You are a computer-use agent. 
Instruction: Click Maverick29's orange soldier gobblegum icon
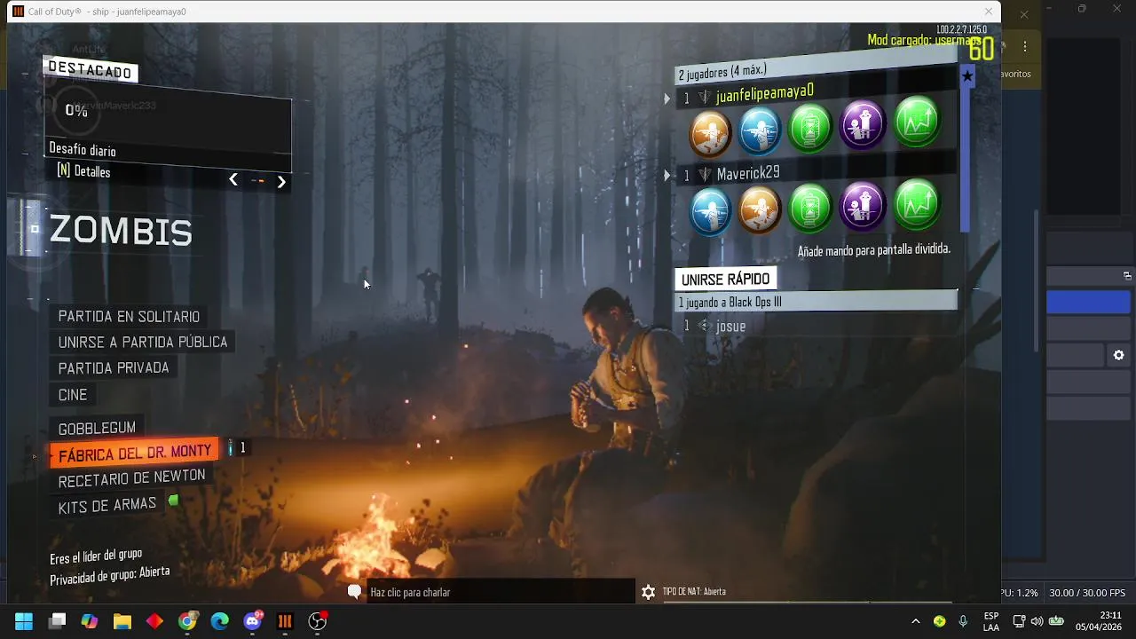[x=760, y=209]
